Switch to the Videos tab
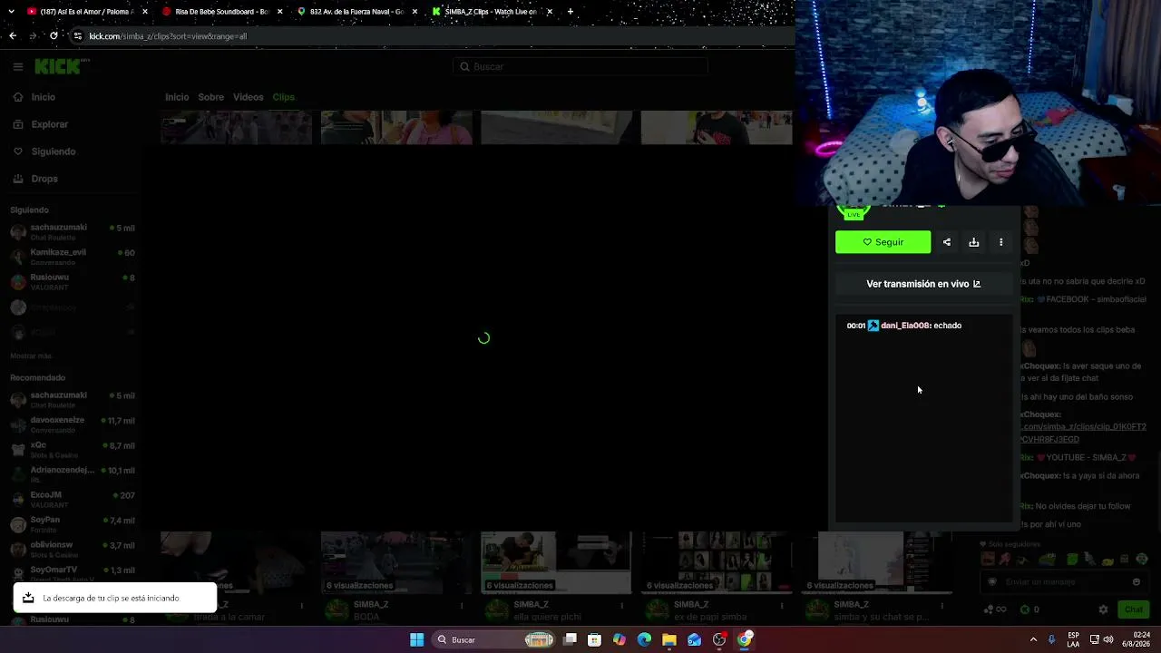 click(248, 97)
